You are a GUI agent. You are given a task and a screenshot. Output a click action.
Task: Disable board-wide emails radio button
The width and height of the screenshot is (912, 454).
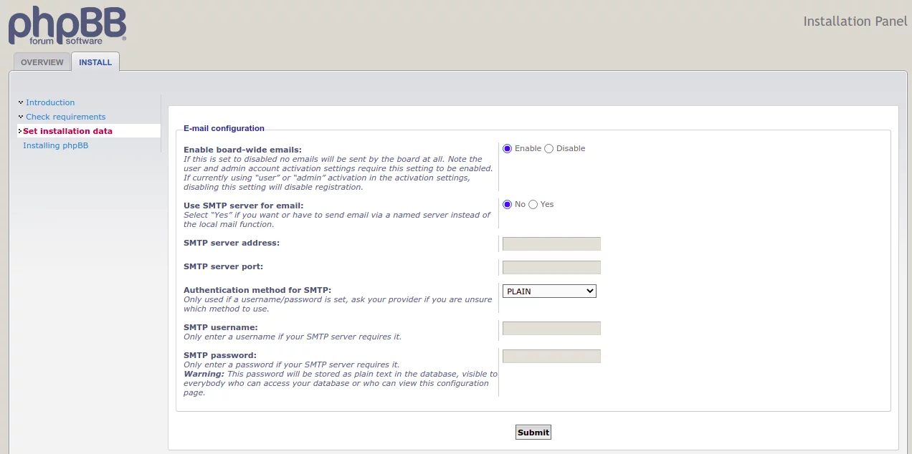pos(549,148)
